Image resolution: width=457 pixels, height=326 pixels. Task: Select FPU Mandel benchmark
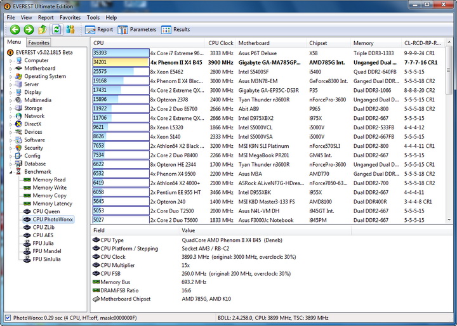pyautogui.click(x=47, y=251)
